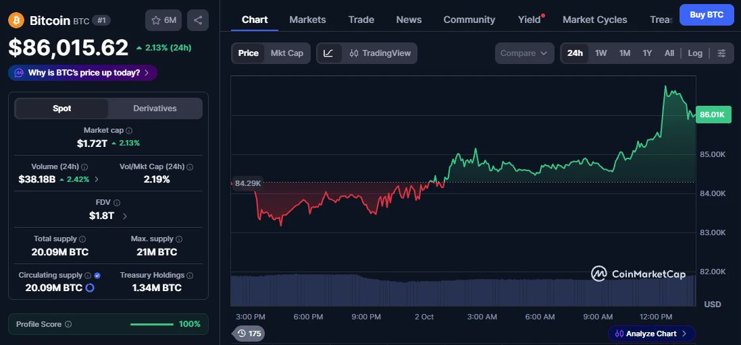Click info icon next to Profile Score
The width and height of the screenshot is (741, 345).
tap(68, 324)
